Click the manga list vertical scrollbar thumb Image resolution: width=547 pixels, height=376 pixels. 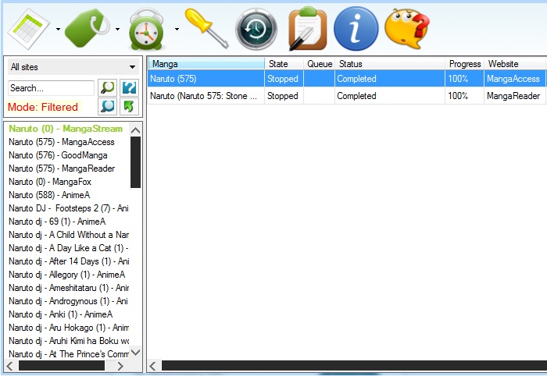point(135,162)
